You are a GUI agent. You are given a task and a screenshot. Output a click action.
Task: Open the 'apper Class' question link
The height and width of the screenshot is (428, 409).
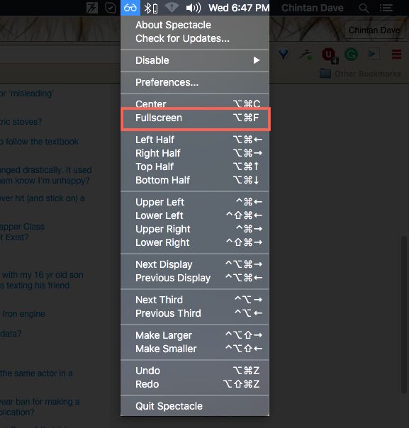[x=22, y=232]
